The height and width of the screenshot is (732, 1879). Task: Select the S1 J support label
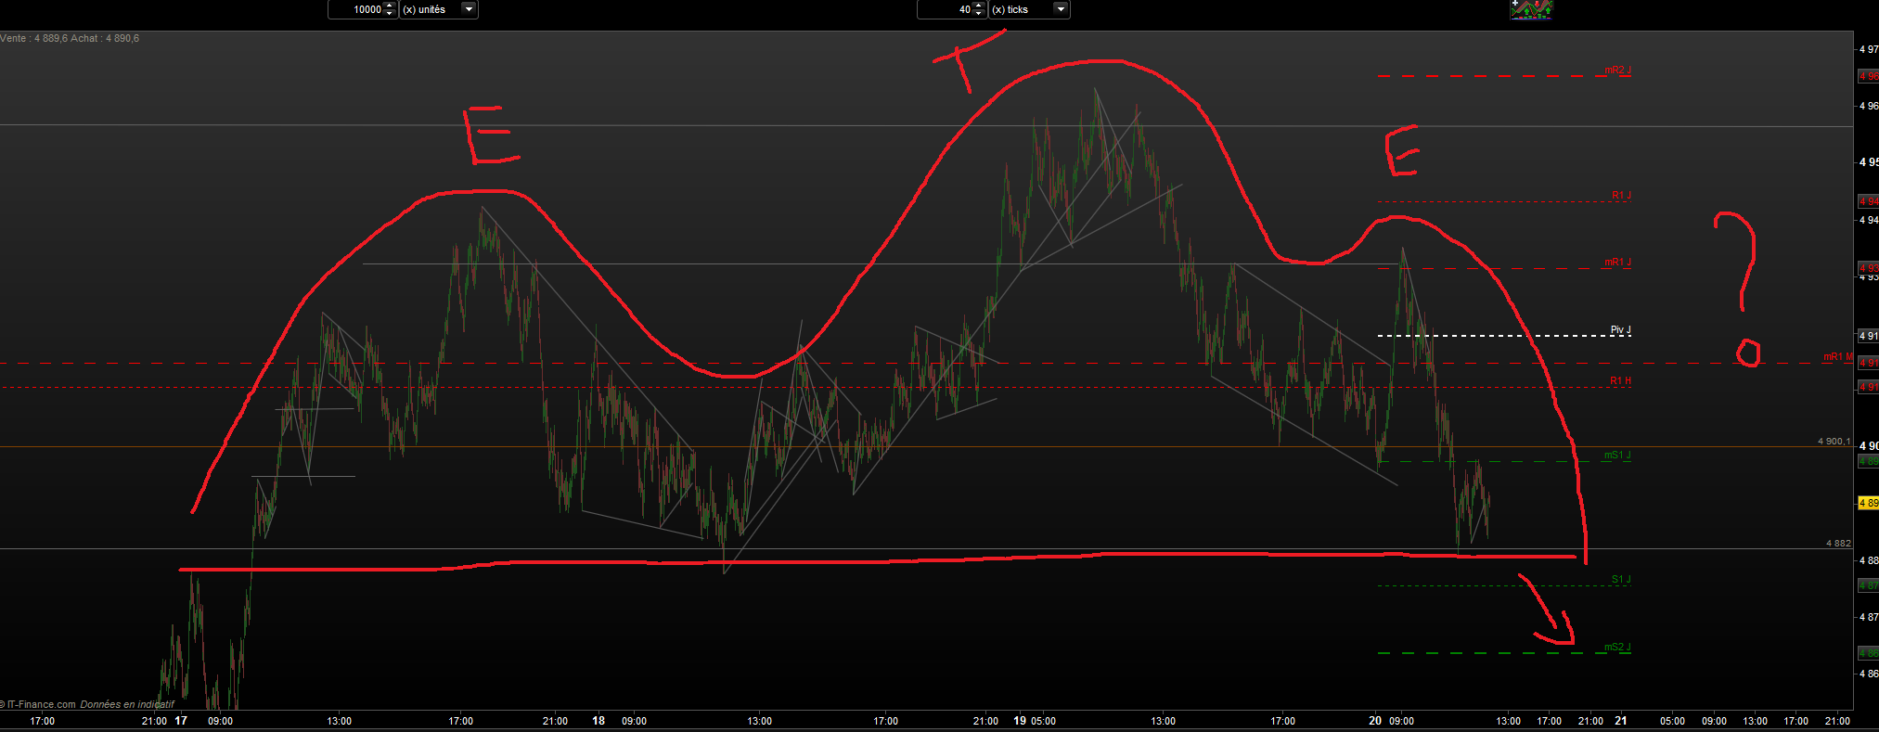click(1621, 580)
